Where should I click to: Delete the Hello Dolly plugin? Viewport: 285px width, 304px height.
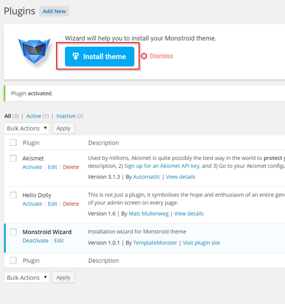click(x=71, y=204)
